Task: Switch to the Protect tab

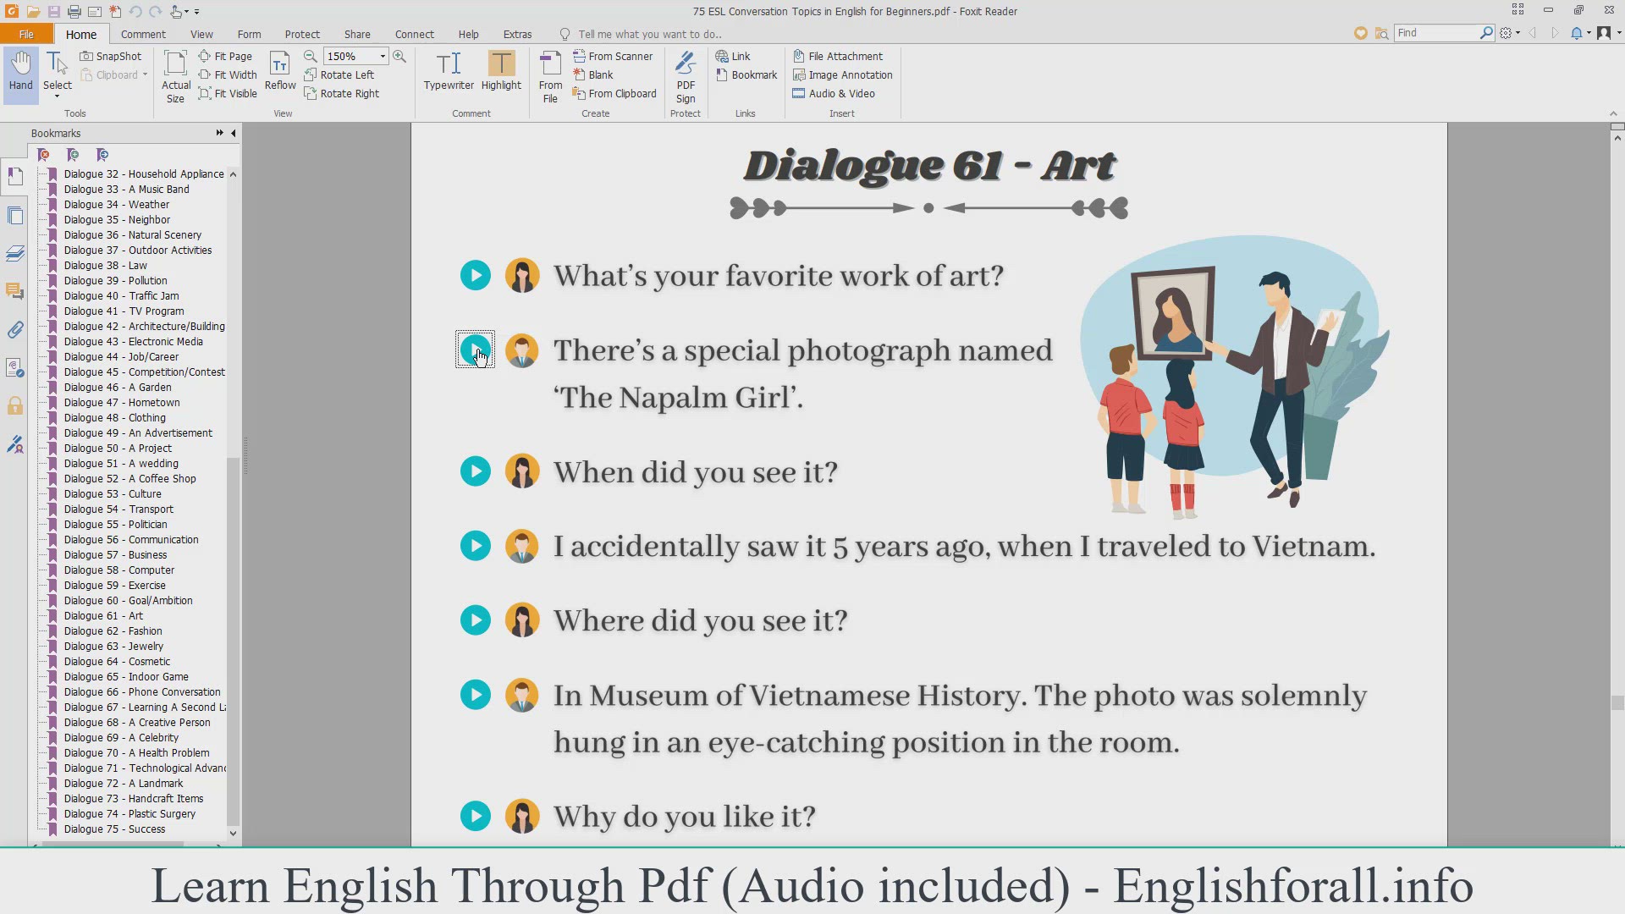Action: click(302, 34)
